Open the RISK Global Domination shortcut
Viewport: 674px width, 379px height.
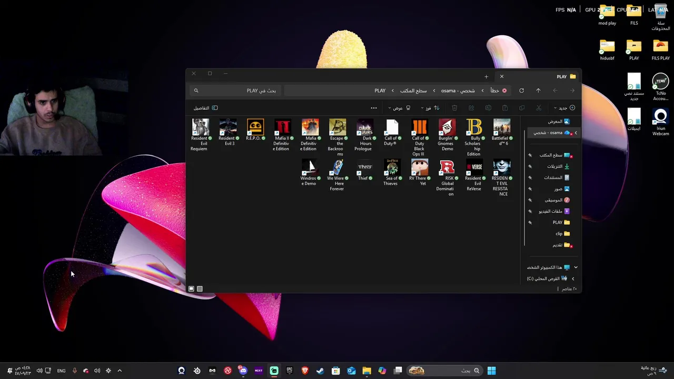tap(447, 178)
